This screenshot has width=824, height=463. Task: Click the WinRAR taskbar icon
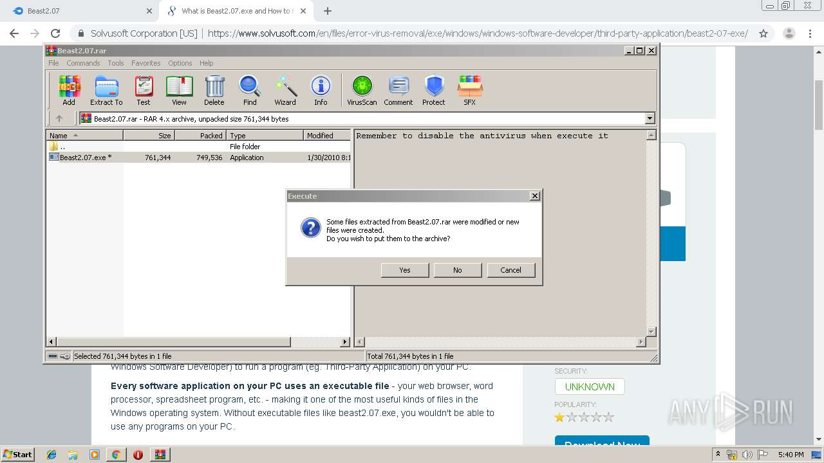[160, 455]
